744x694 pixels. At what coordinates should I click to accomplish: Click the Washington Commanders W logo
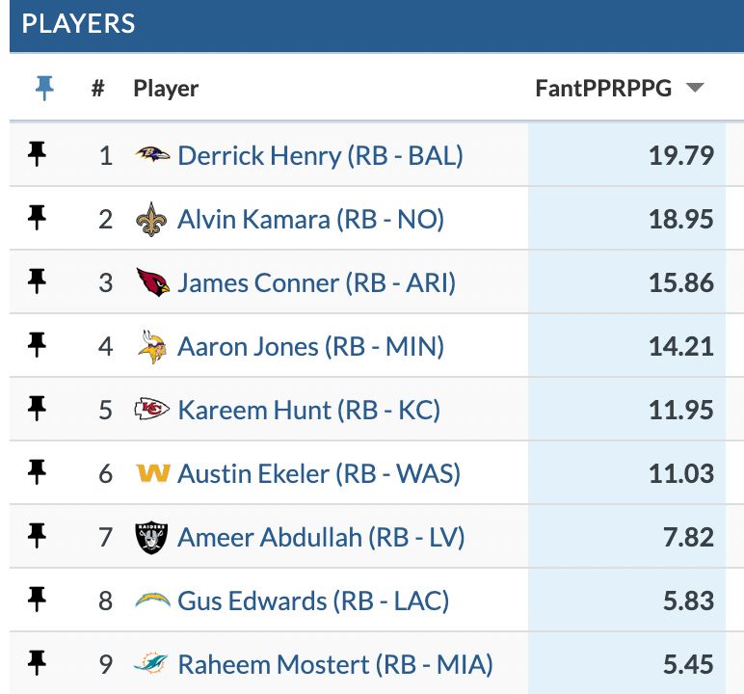tap(153, 473)
